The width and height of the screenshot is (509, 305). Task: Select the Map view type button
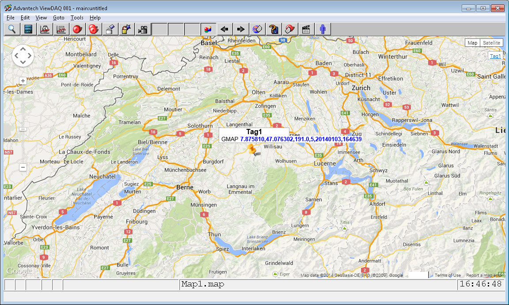point(472,43)
